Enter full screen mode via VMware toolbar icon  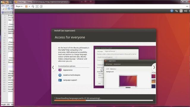(37, 7)
